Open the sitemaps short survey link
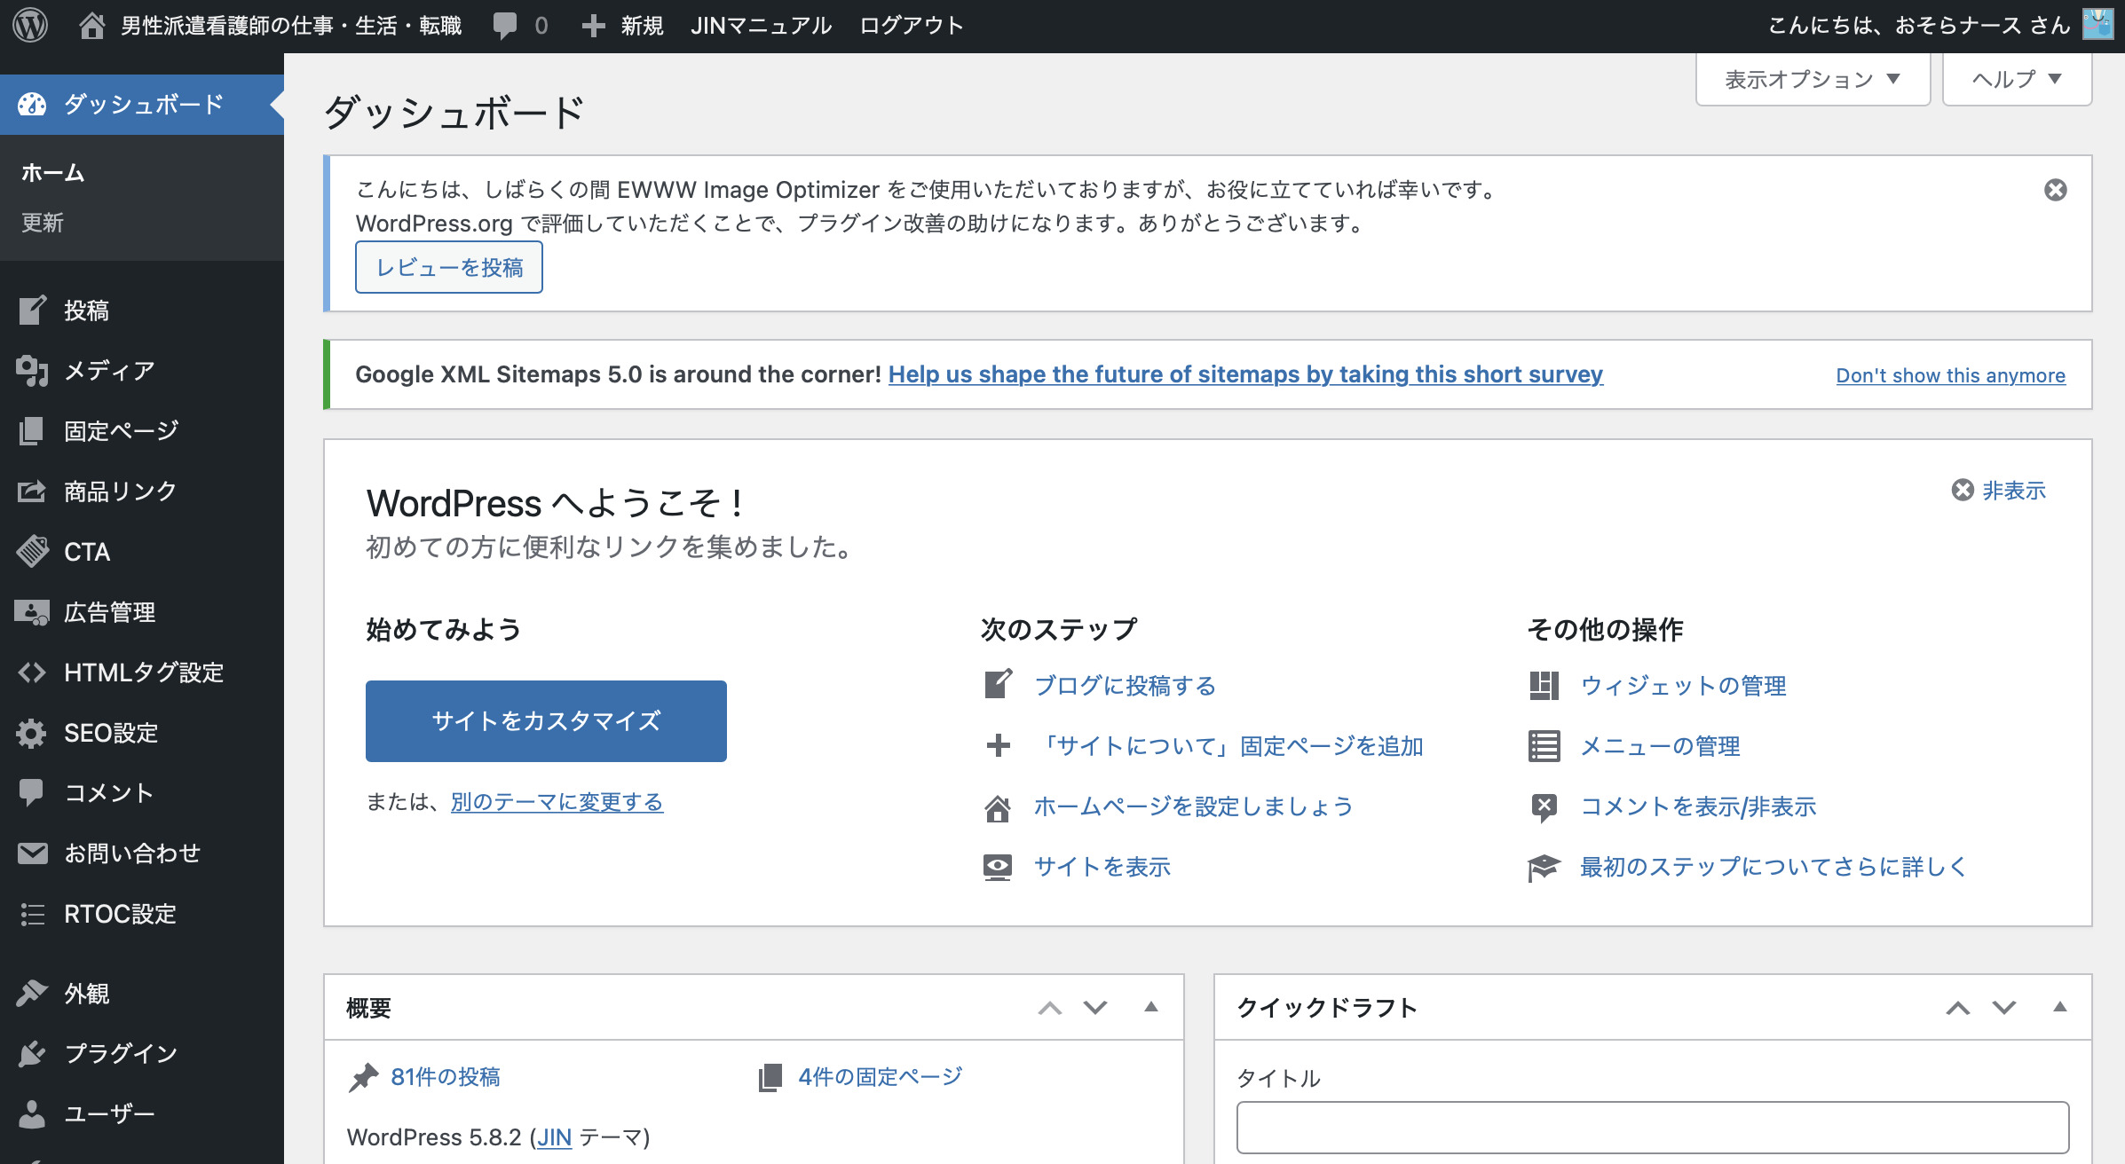The height and width of the screenshot is (1164, 2125). point(1245,374)
